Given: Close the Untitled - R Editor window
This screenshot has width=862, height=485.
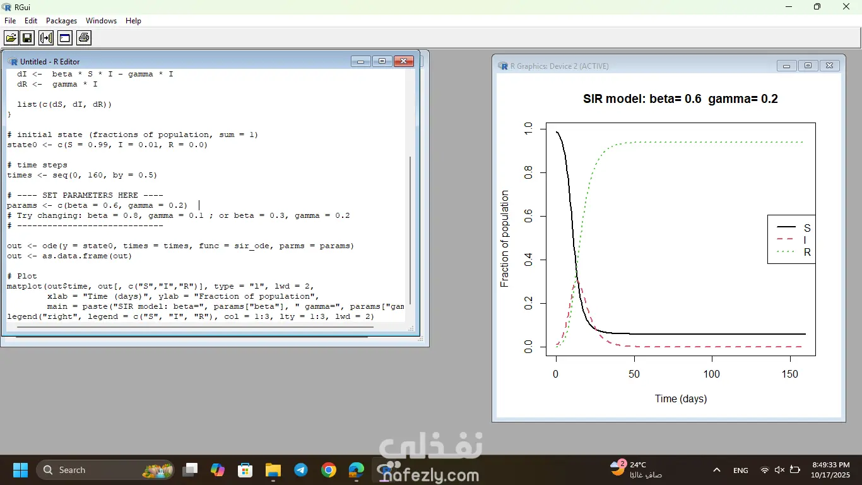Looking at the screenshot, I should 404,61.
